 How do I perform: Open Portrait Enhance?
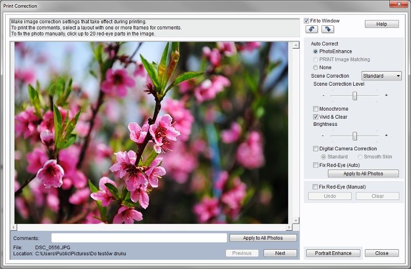[333, 253]
